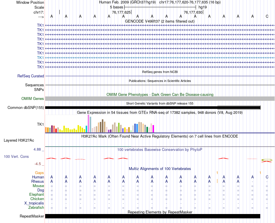This screenshot has width=275, height=223.
Task: Open the H3K27Ac Mark track title
Action: coord(160,136)
